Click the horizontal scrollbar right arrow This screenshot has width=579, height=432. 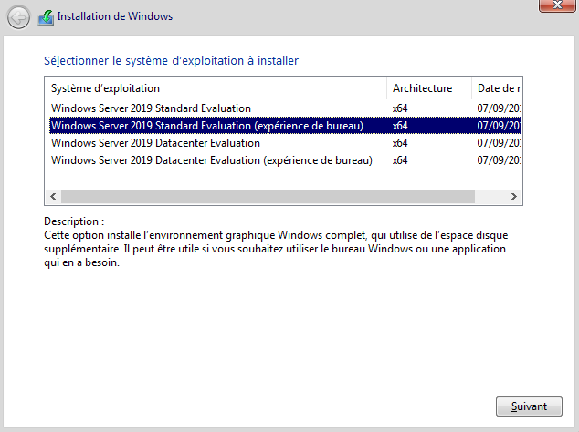pyautogui.click(x=513, y=197)
